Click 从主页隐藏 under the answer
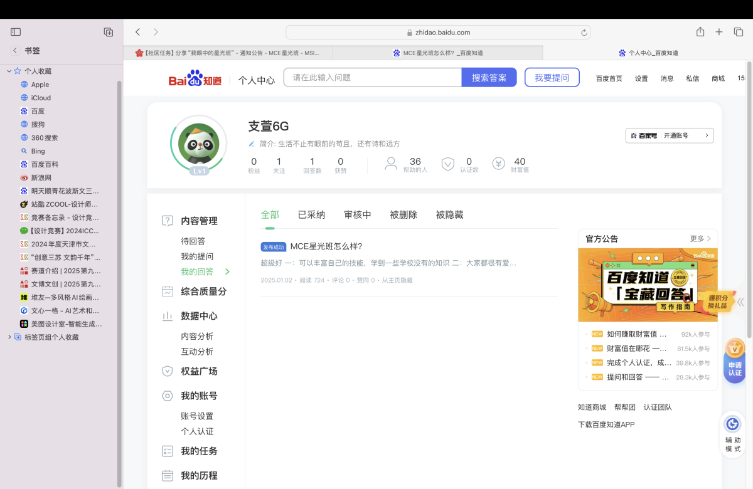This screenshot has width=753, height=489. (397, 280)
